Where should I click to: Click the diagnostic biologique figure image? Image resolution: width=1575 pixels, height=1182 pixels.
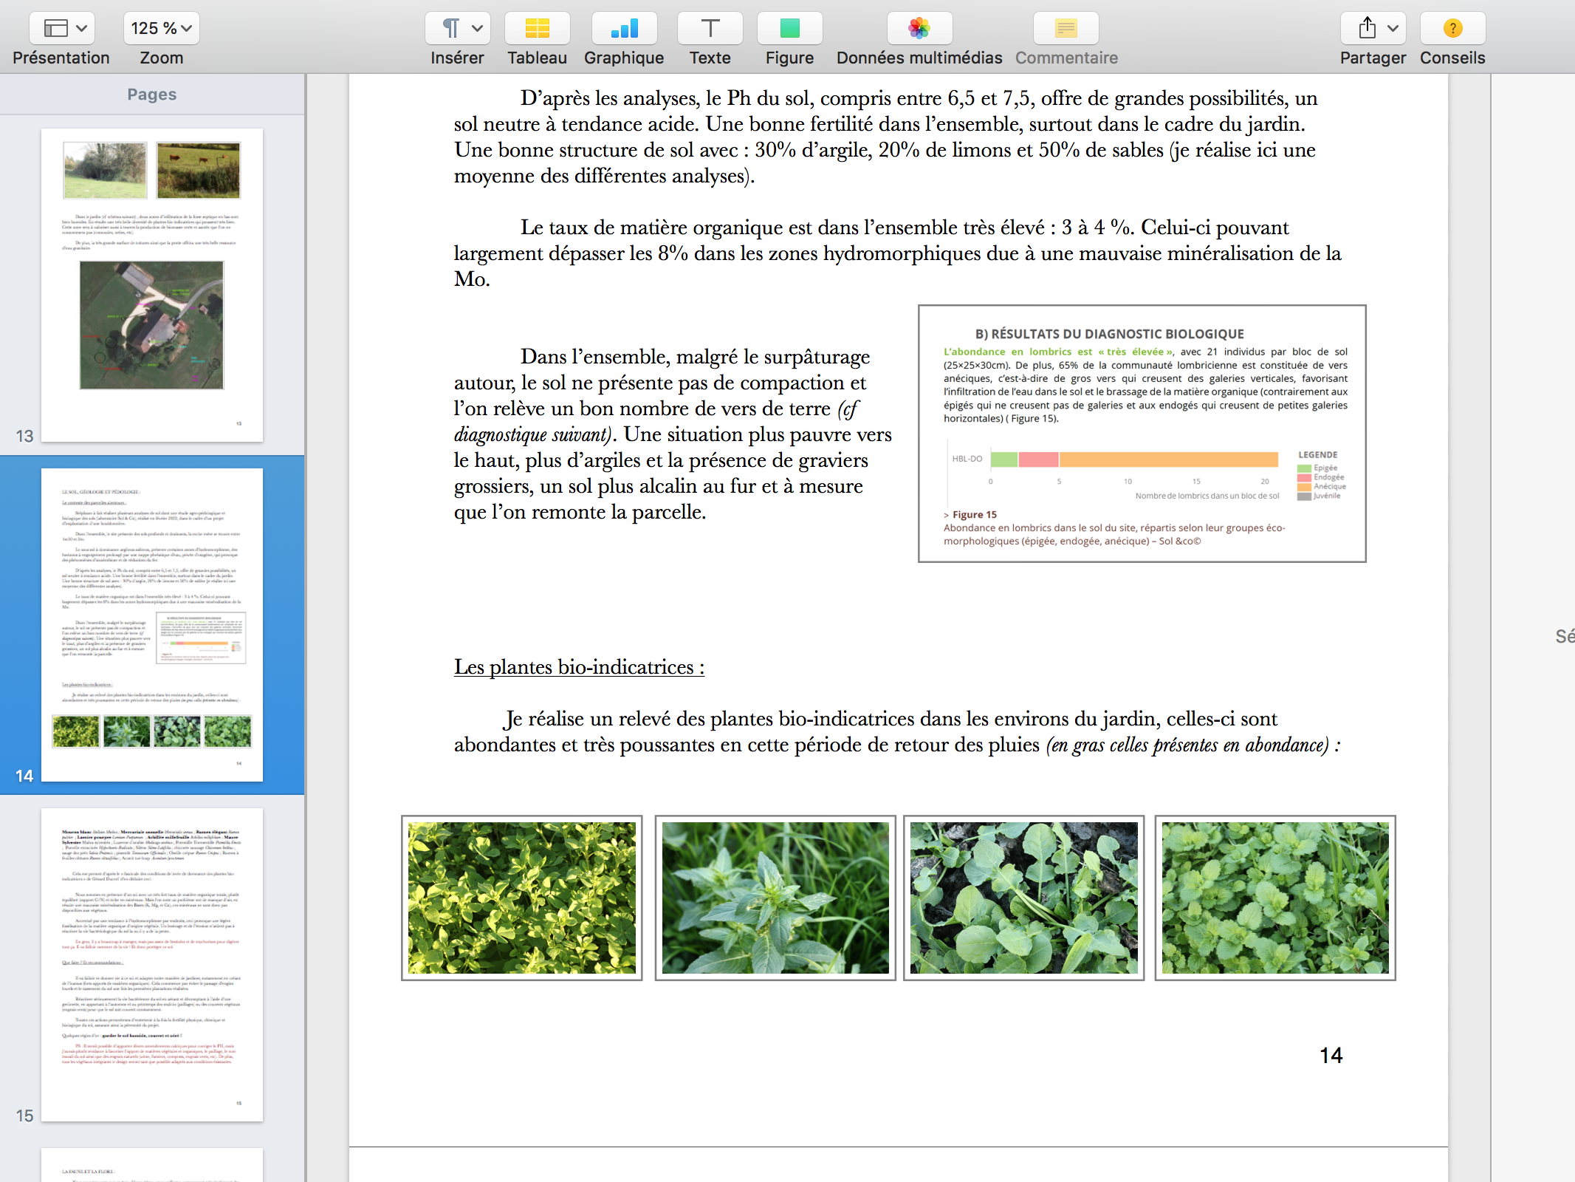click(x=1142, y=434)
